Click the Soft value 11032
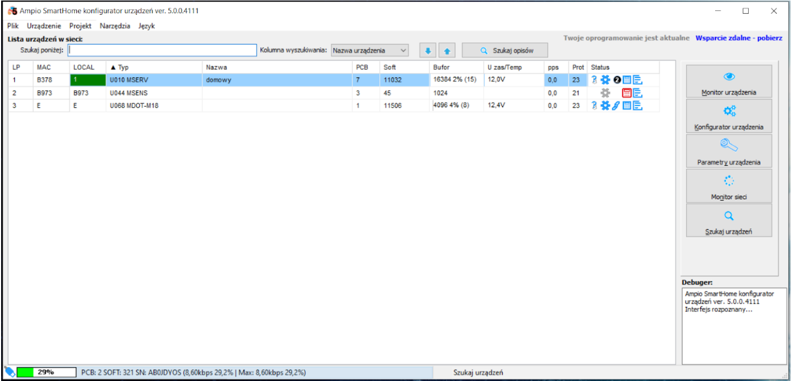This screenshot has height=381, width=791. click(x=392, y=80)
